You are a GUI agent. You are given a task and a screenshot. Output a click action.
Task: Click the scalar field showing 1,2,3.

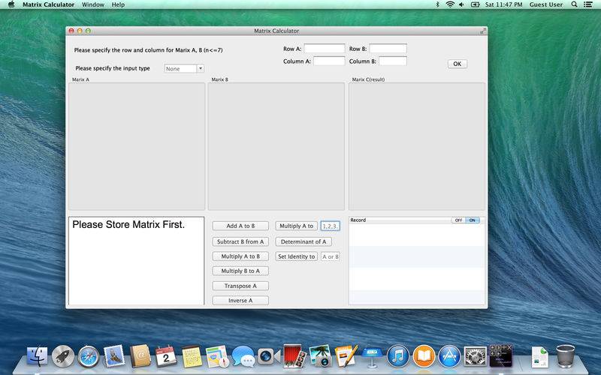point(330,226)
